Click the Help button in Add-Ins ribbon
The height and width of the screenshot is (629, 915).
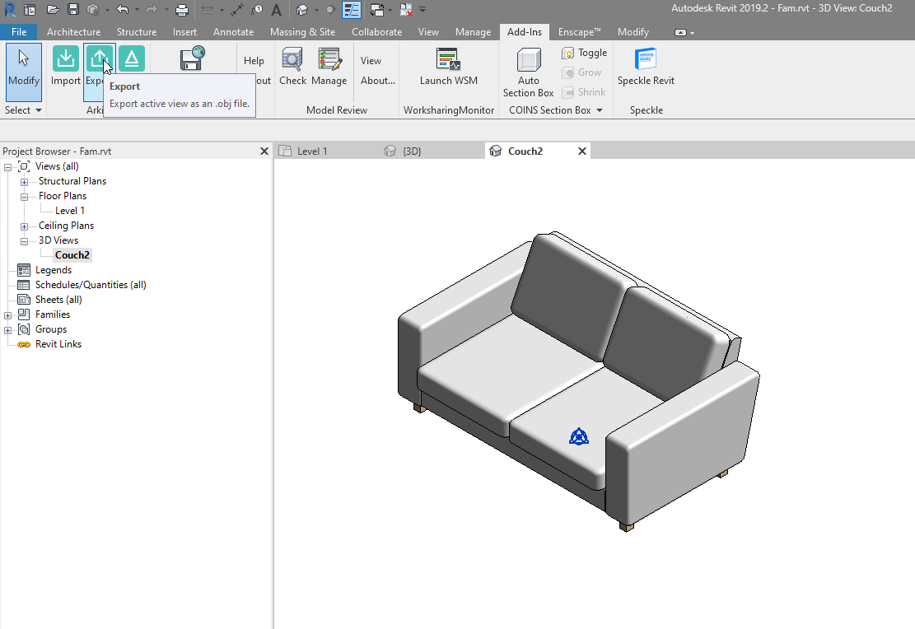coord(254,61)
